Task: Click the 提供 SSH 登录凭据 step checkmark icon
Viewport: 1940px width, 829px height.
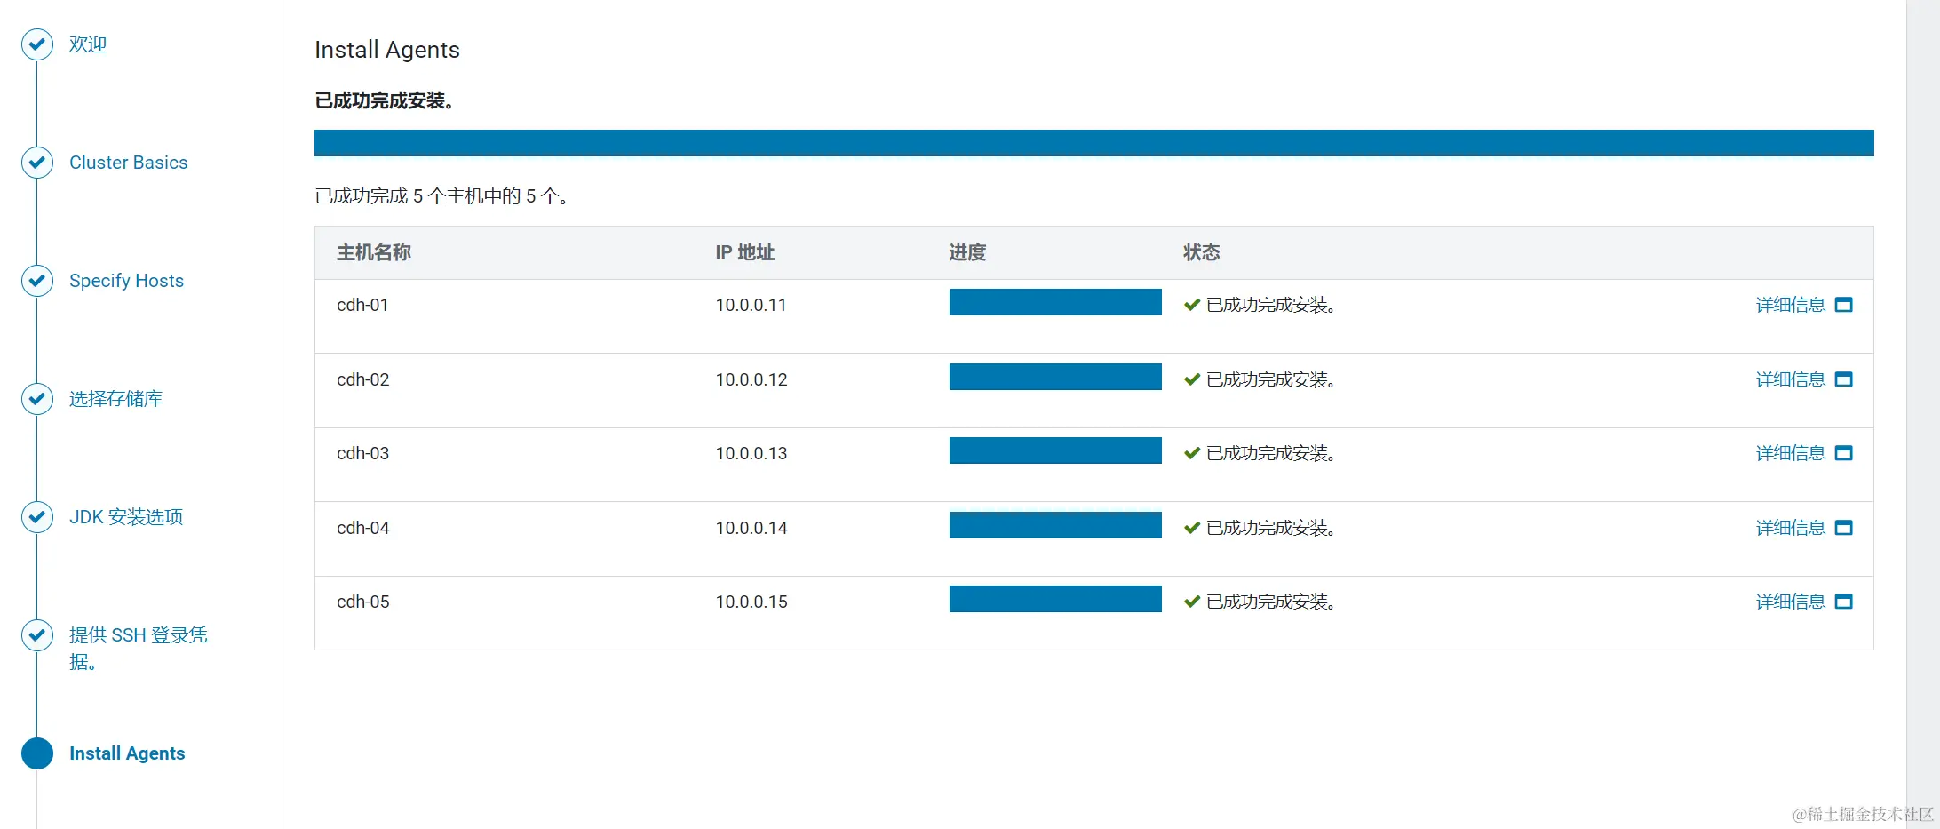Action: coord(37,635)
